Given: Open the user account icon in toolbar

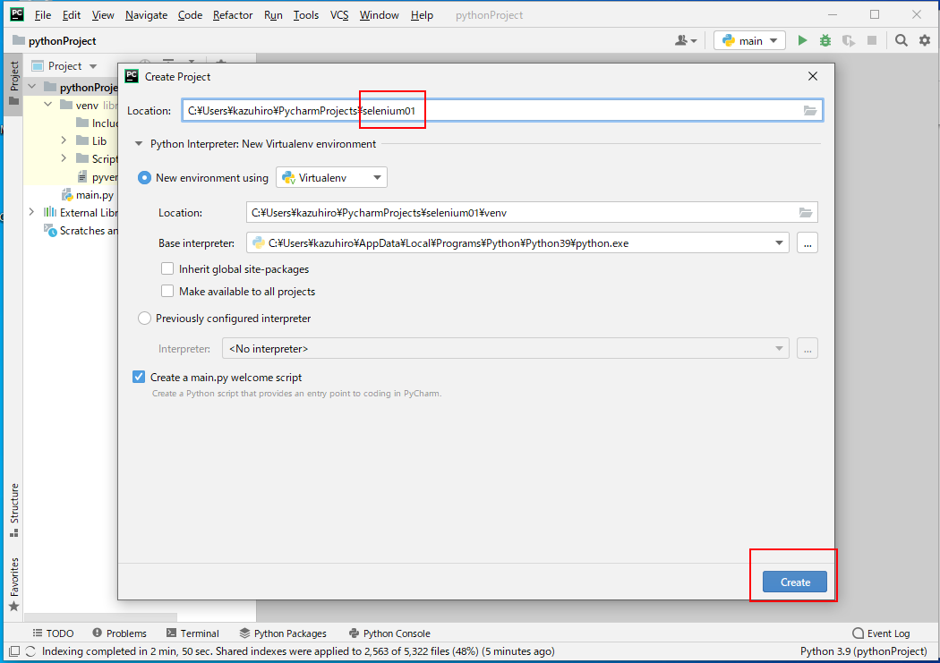Looking at the screenshot, I should coord(686,40).
